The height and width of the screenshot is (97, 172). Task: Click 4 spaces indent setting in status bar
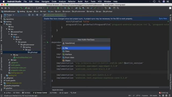point(145,96)
